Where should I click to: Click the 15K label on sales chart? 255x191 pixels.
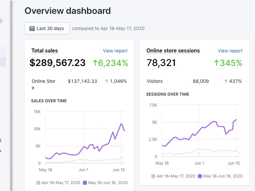coord(37,112)
